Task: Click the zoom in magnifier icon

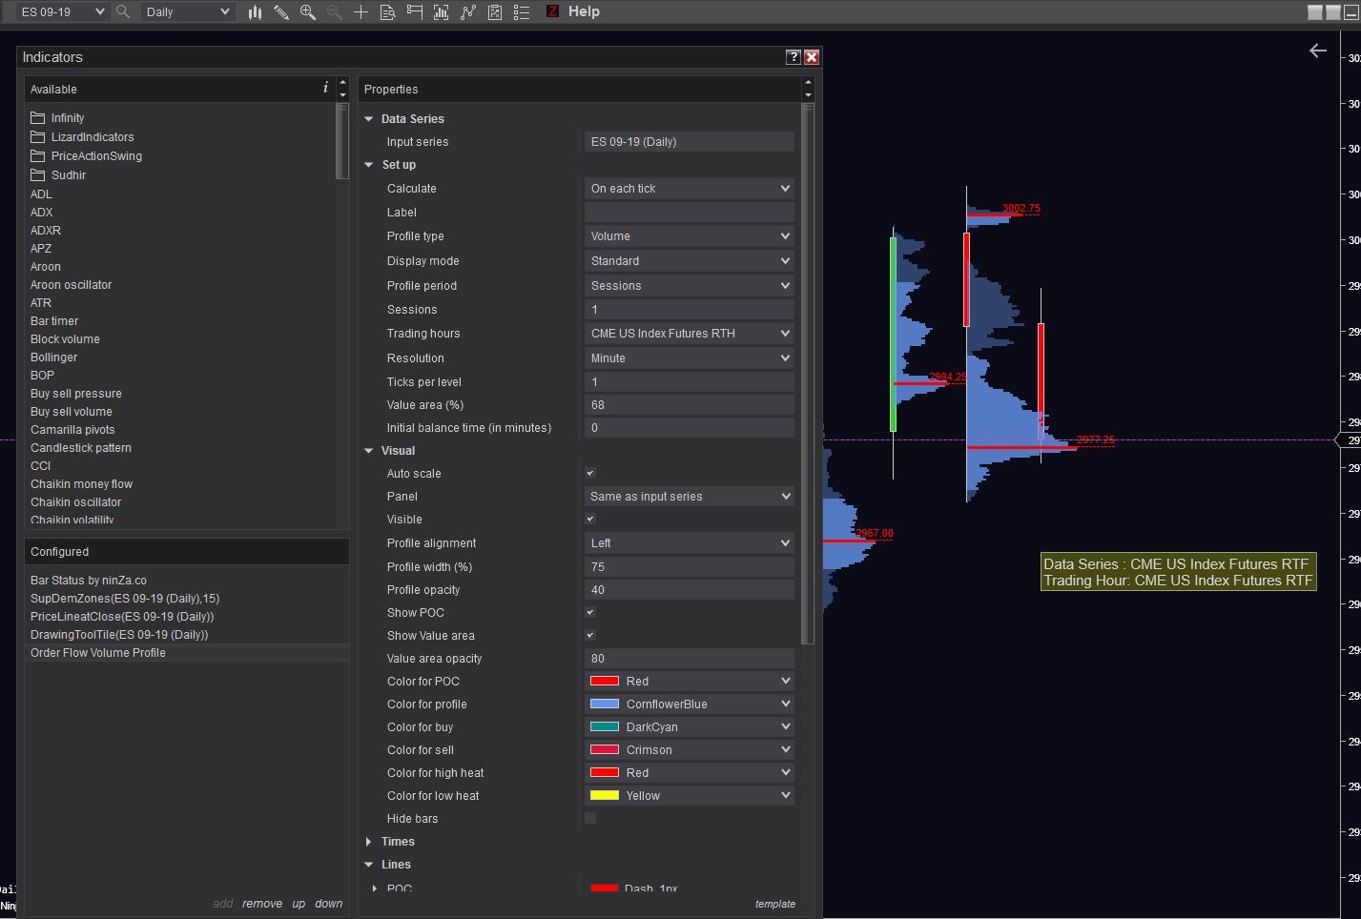Action: point(308,12)
